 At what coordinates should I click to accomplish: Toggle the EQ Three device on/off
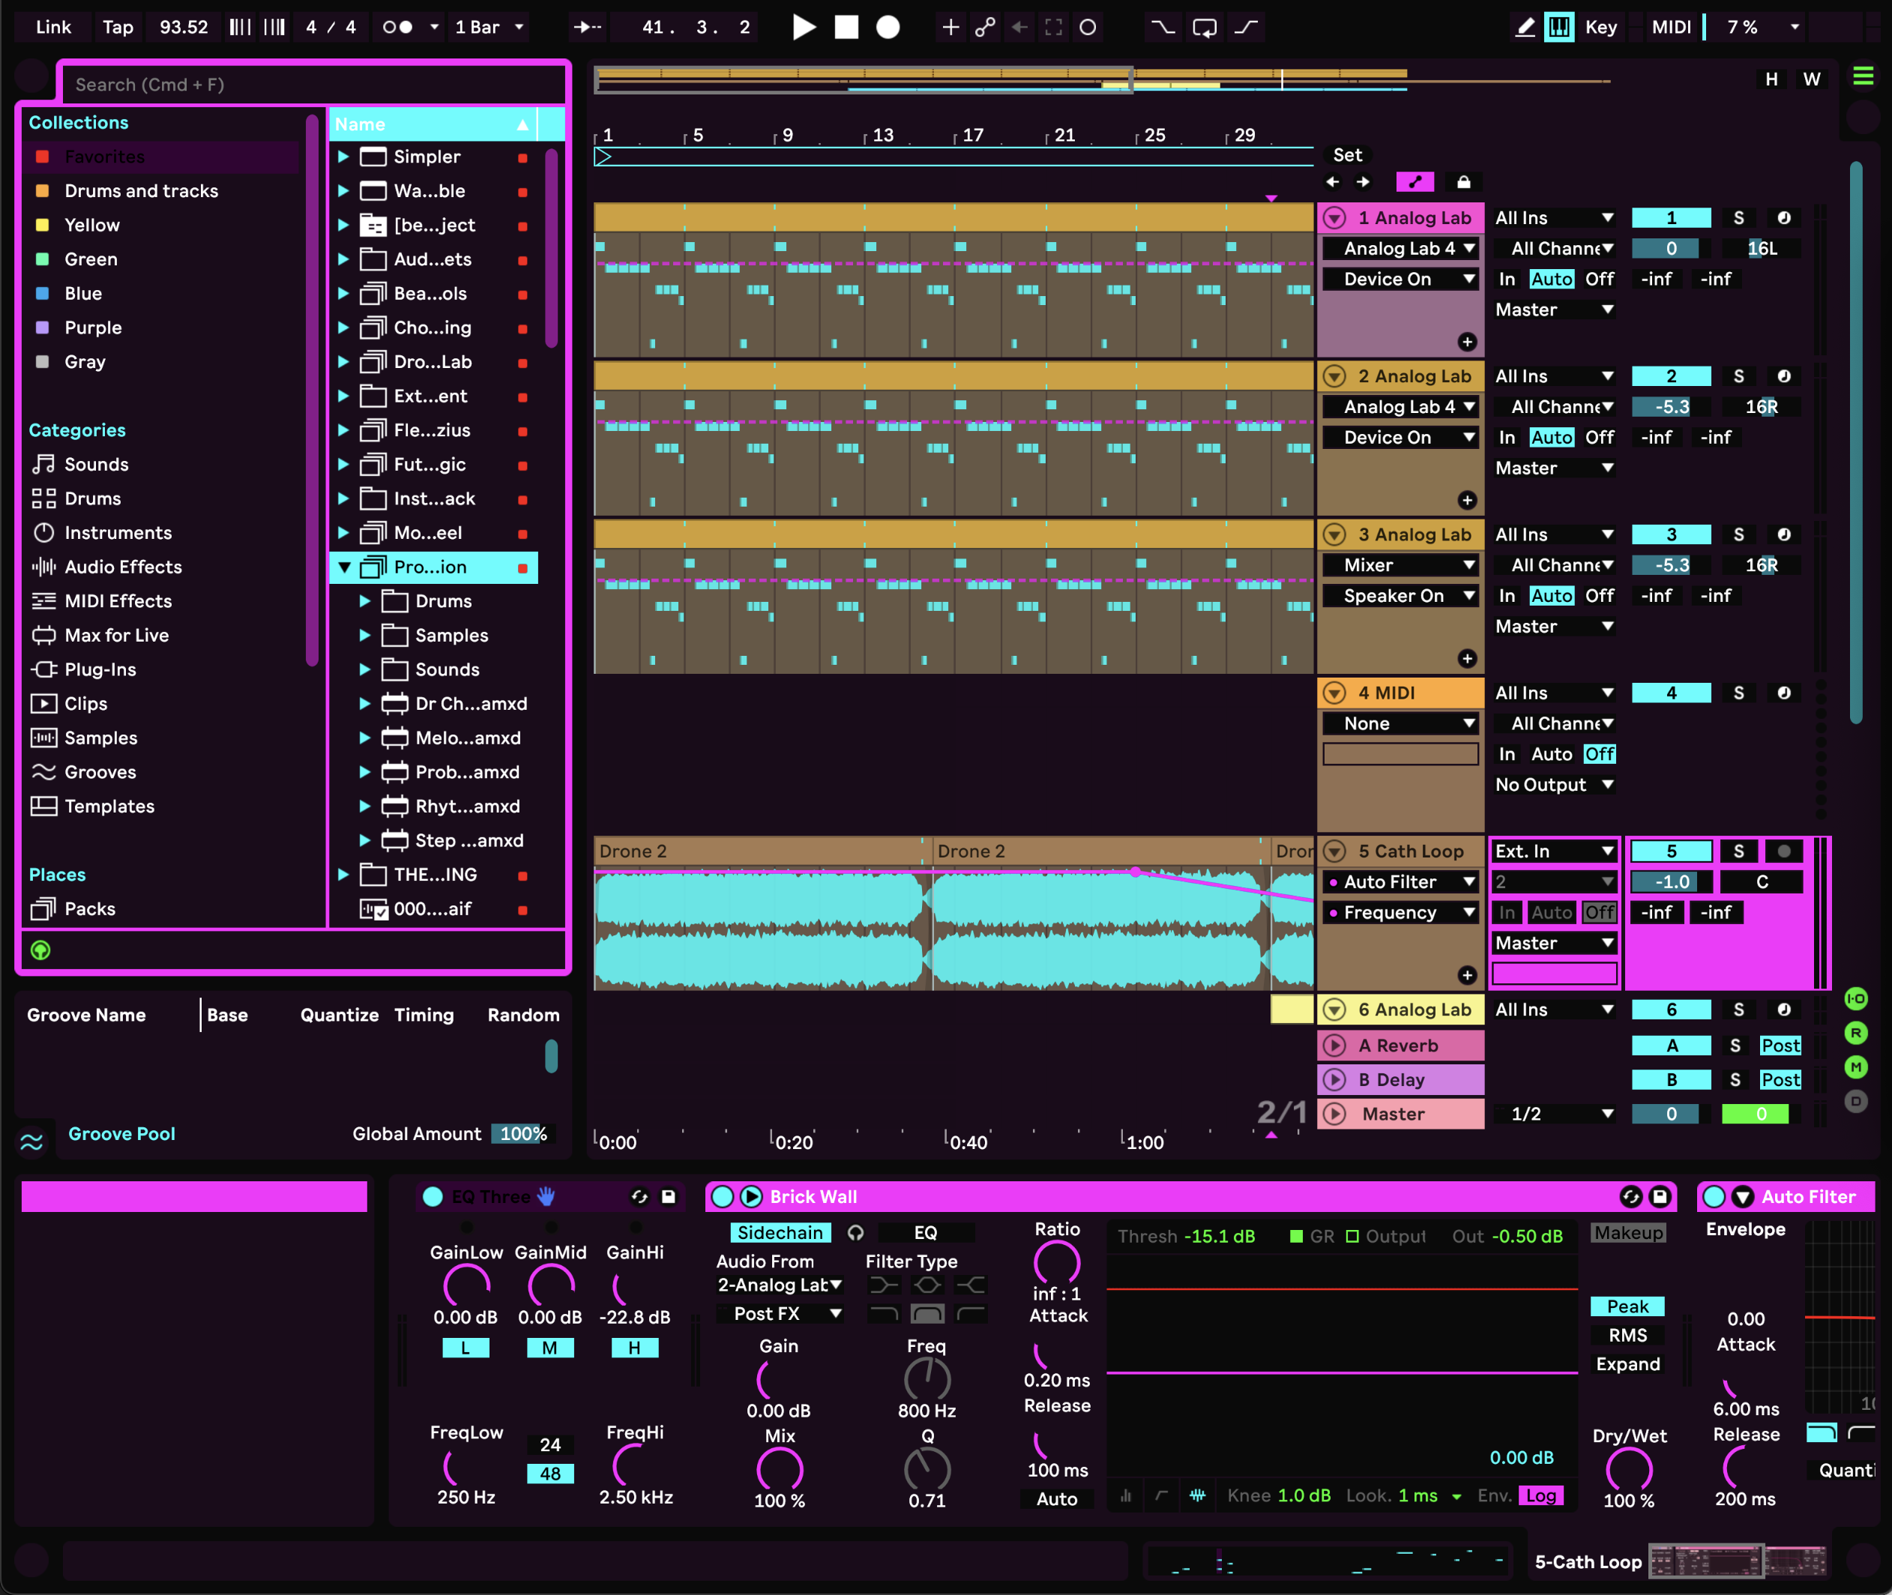[433, 1196]
